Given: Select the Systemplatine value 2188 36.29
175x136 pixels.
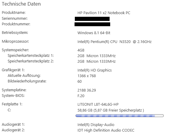Looking at the screenshot, I should click(x=87, y=90).
